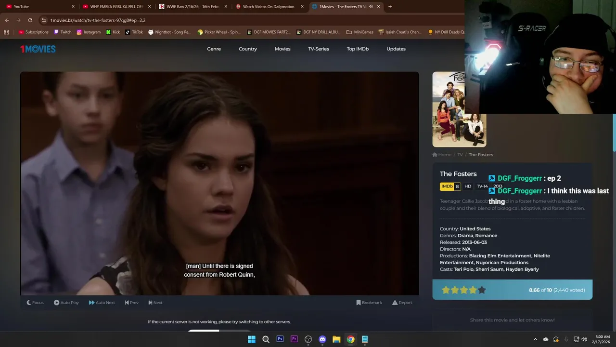Reload the page with the refresh icon
Image resolution: width=616 pixels, height=347 pixels.
(30, 20)
